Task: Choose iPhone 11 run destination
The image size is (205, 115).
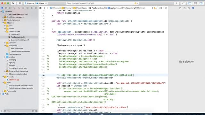Action: [42, 3]
